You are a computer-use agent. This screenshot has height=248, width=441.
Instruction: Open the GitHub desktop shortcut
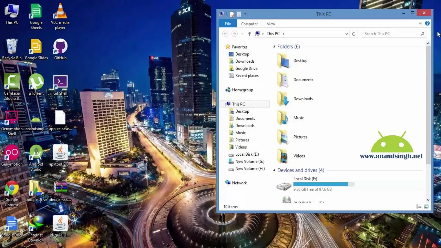pos(60,49)
